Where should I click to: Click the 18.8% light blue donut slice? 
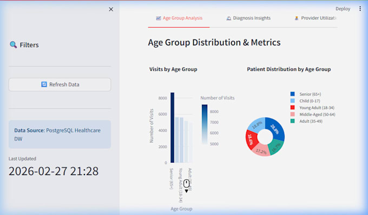pyautogui.click(x=257, y=125)
